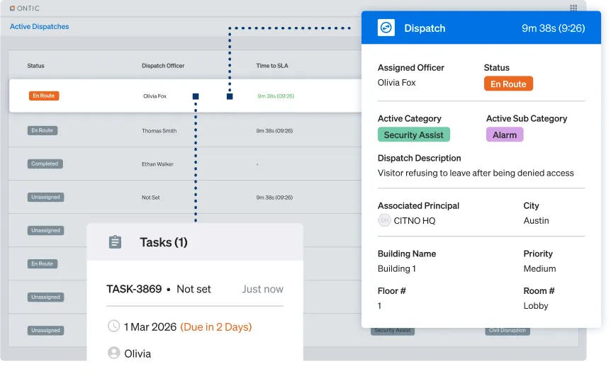The image size is (611, 381).
Task: Click the clock icon beside 1 Mar 2026
Action: point(113,326)
